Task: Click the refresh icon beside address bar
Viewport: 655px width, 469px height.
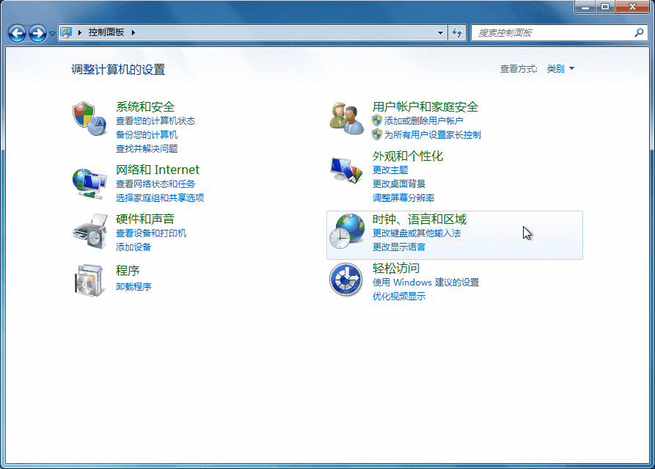Action: click(x=457, y=32)
